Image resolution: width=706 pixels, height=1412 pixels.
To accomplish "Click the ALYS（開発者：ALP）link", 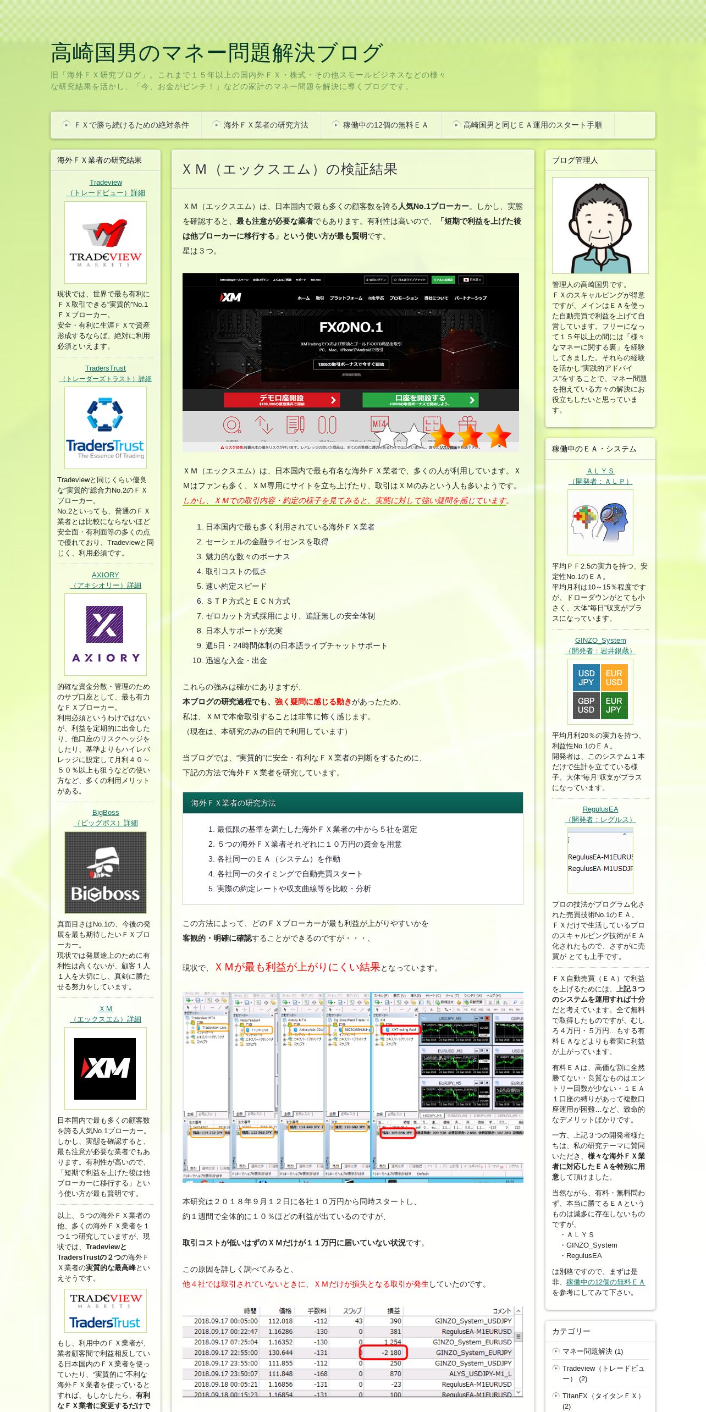I will tap(600, 476).
